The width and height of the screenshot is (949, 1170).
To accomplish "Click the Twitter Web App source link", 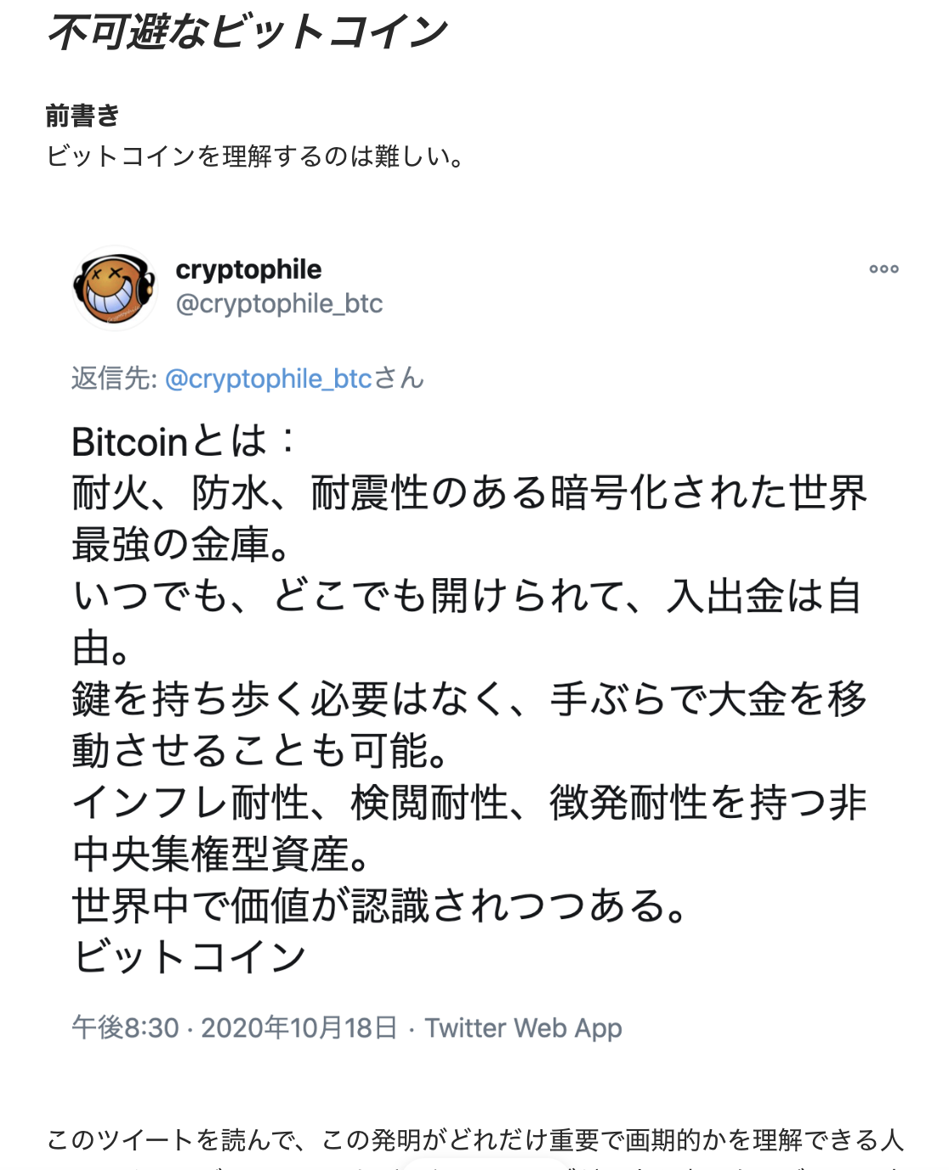I will coord(523,1028).
